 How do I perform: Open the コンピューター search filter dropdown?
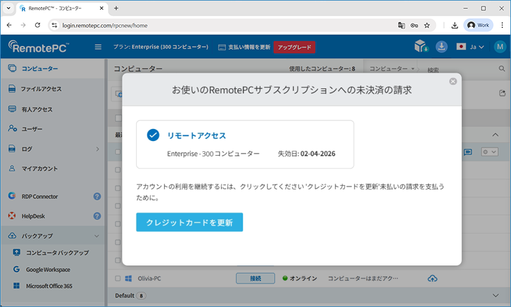point(392,69)
